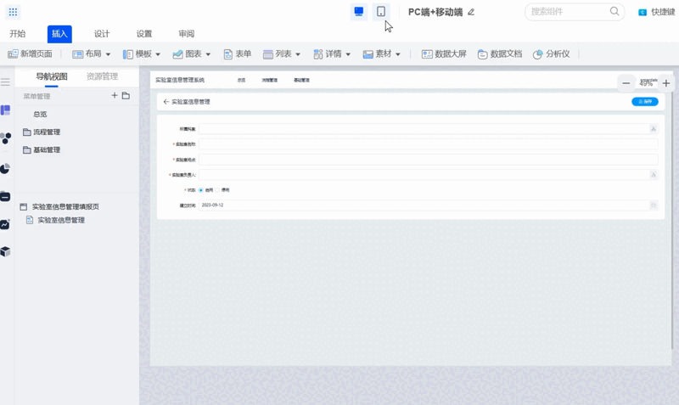679x405 pixels.
Task: Insert a 数据文档 data document
Action: [500, 54]
